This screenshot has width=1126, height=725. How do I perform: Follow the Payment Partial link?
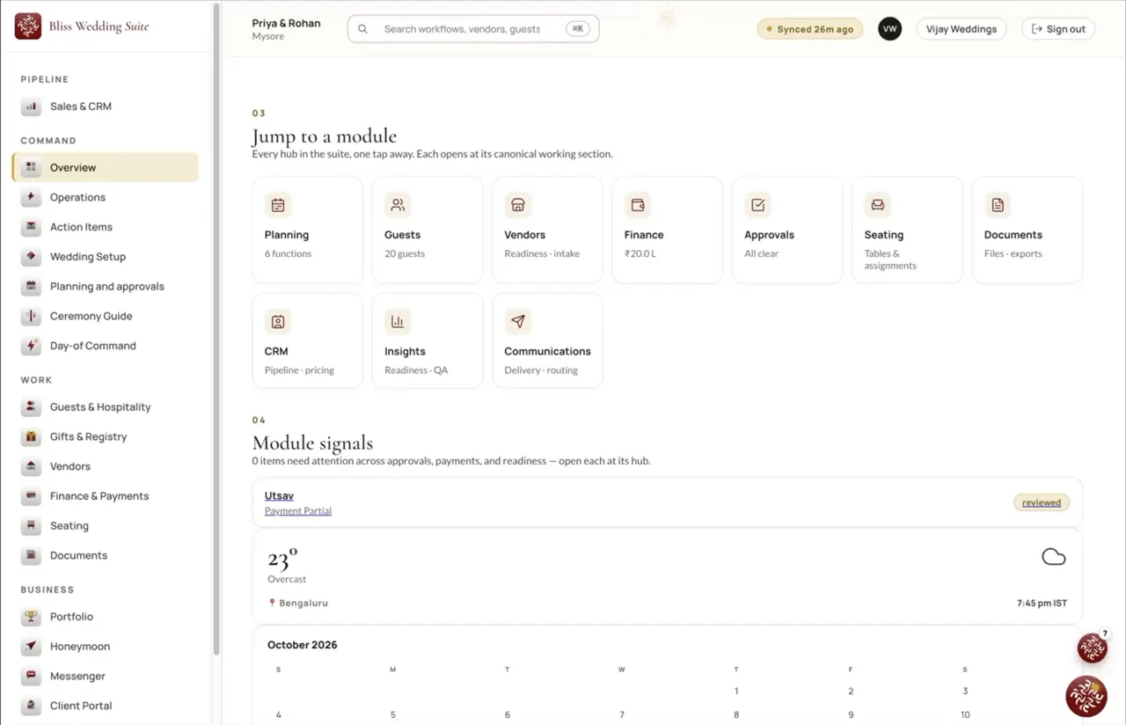click(298, 510)
